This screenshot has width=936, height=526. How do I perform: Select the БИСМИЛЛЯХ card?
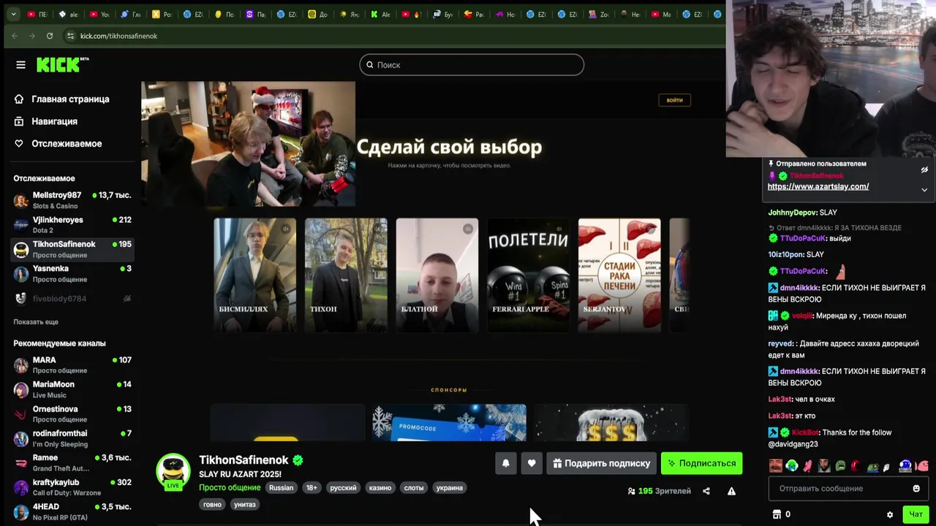click(x=254, y=275)
